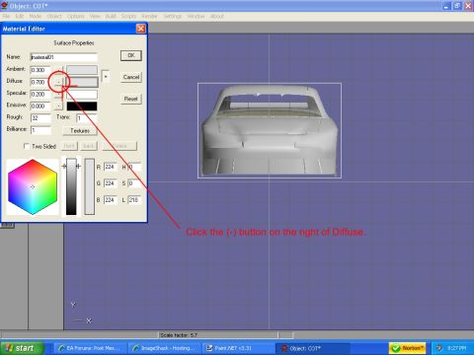The width and height of the screenshot is (474, 355).
Task: Click the grayed Back button
Action: pos(88,146)
